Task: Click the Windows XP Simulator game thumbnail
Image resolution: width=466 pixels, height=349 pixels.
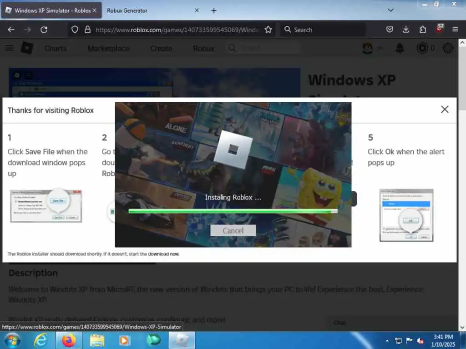Action: pos(154,83)
